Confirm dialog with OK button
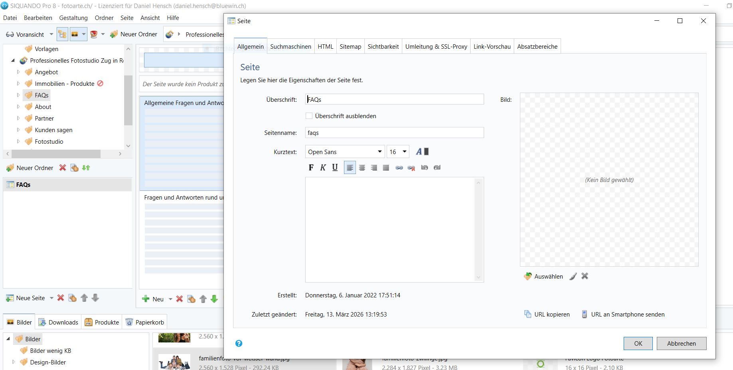 pyautogui.click(x=638, y=344)
